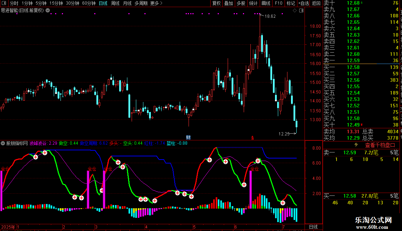
Task: Click the 18.62 high price label
Action: click(270, 16)
